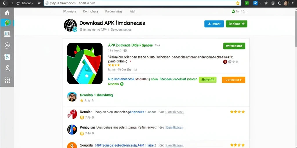This screenshot has width=297, height=148.
Task: Click the four-star rating in the Donnlar row
Action: pyautogui.click(x=238, y=112)
